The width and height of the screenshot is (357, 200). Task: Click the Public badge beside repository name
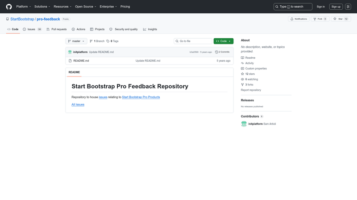[66, 19]
